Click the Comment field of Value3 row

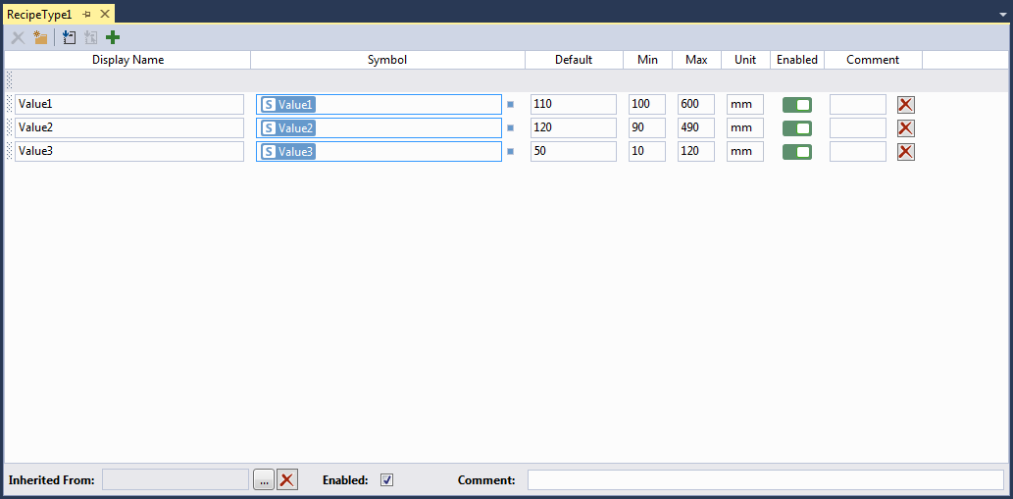pos(858,152)
